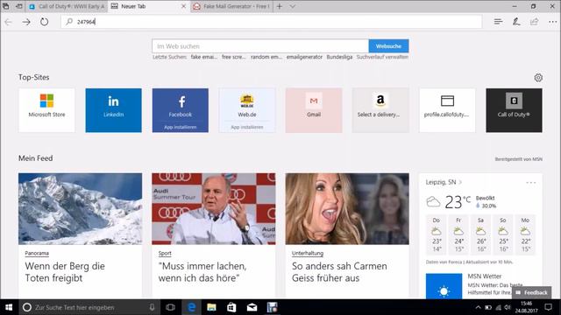Viewport: 561px width, 315px height.
Task: Open the Amazon Select a delivery tile
Action: click(380, 110)
